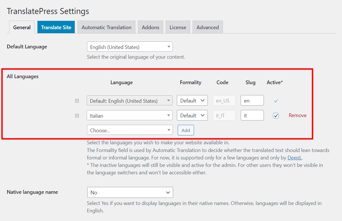Open the Default Language dropdown
The image size is (342, 221).
[130, 47]
